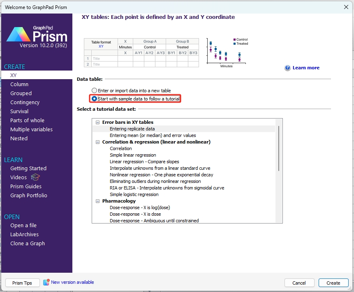This screenshot has height=292, width=354.
Task: Click the new version notification icon
Action: pyautogui.click(x=46, y=282)
